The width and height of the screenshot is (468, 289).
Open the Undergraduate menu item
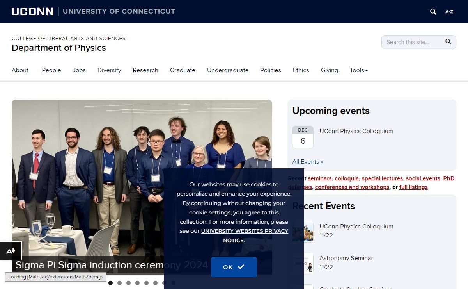pos(228,70)
